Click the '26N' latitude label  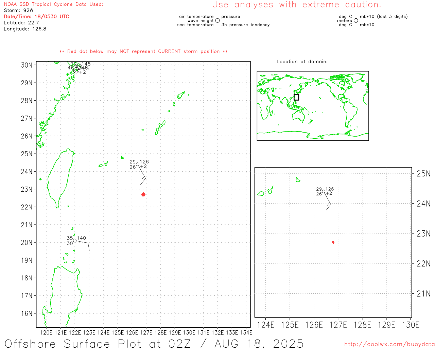click(x=27, y=136)
